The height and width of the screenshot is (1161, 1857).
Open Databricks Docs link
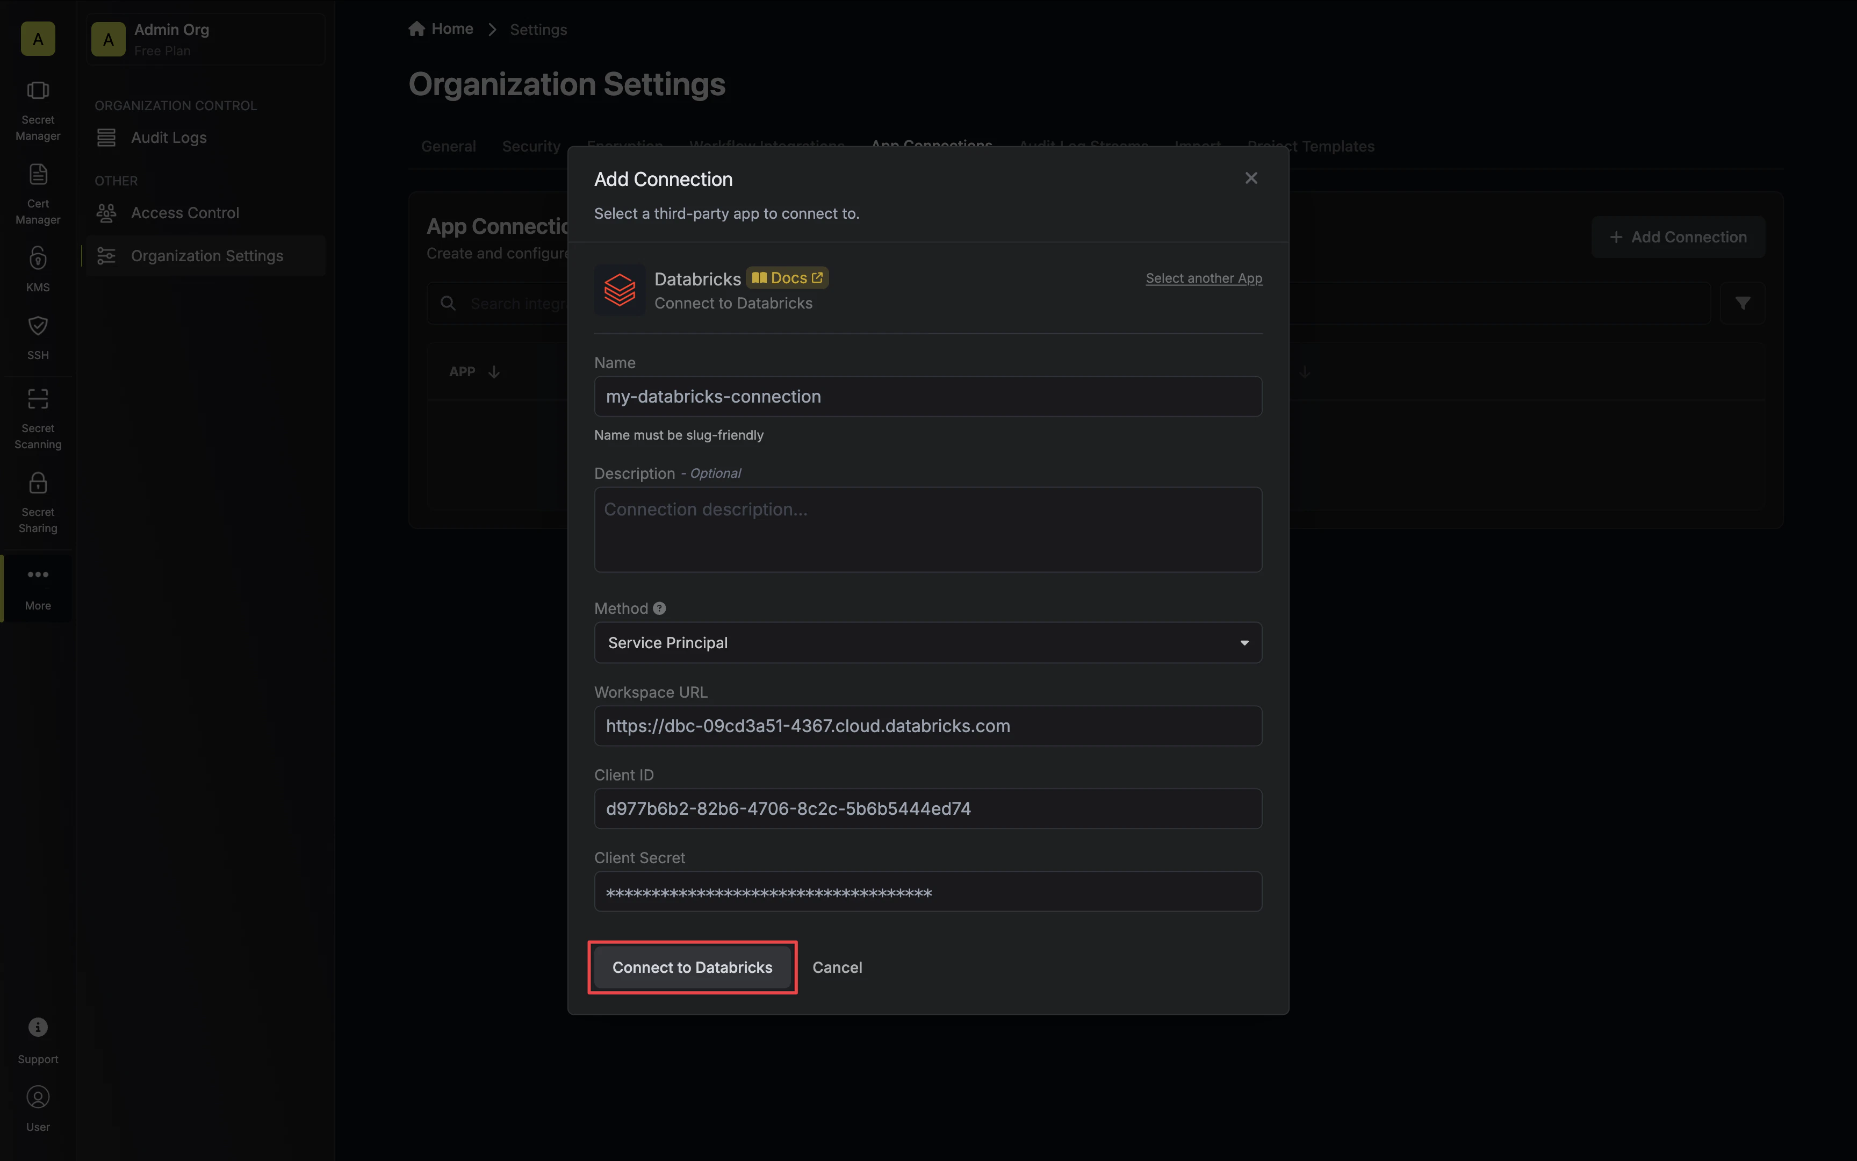click(787, 278)
